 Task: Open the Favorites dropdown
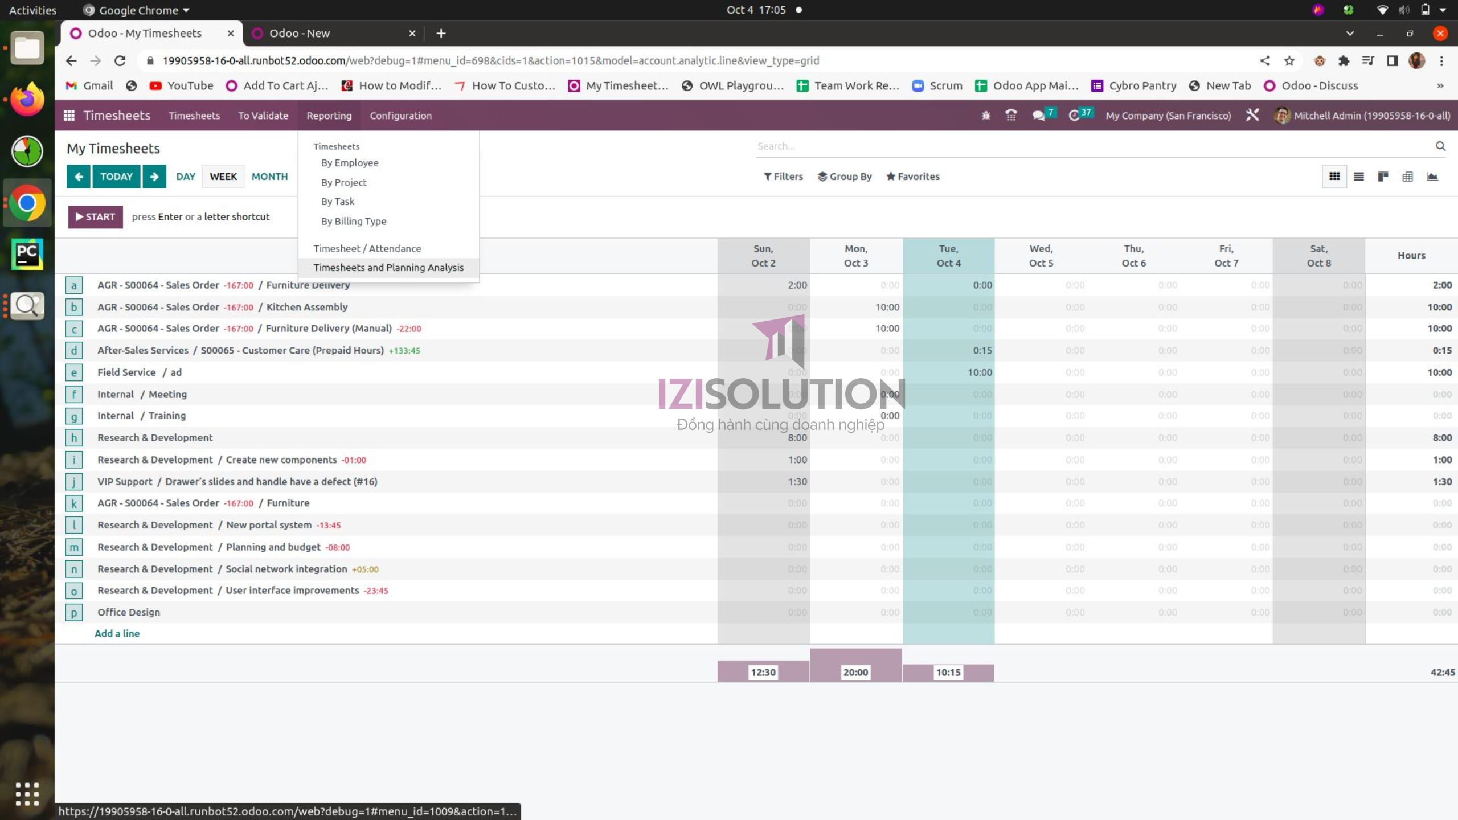point(913,177)
